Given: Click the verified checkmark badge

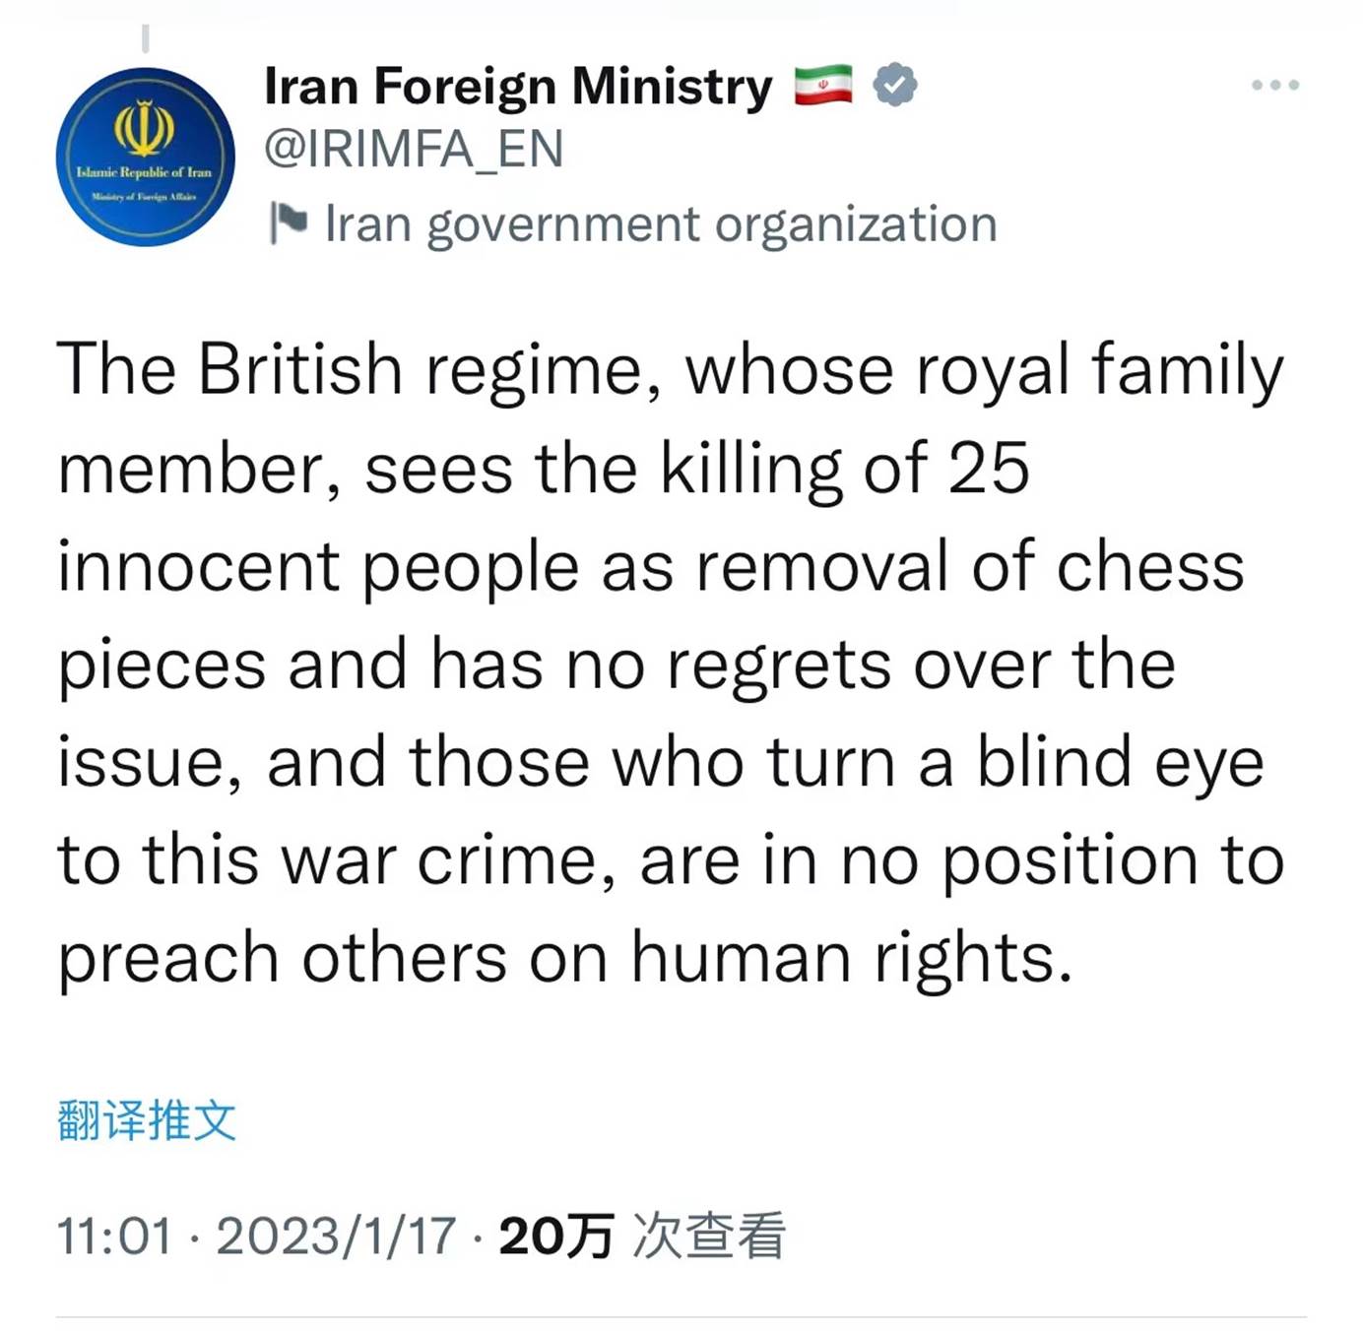Looking at the screenshot, I should pyautogui.click(x=895, y=86).
